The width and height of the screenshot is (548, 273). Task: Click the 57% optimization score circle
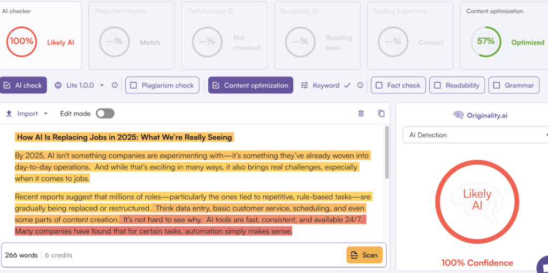click(486, 42)
